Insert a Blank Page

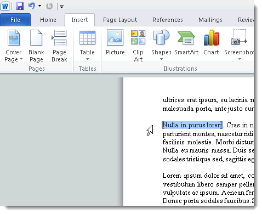coord(36,46)
